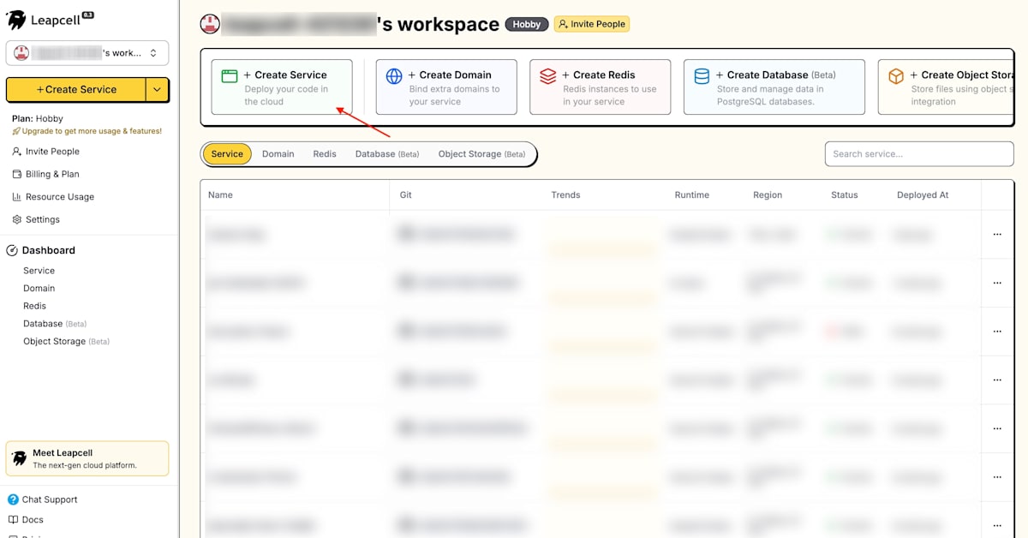Click the Hobby plan badge
Viewport: 1028px width, 538px height.
click(527, 24)
